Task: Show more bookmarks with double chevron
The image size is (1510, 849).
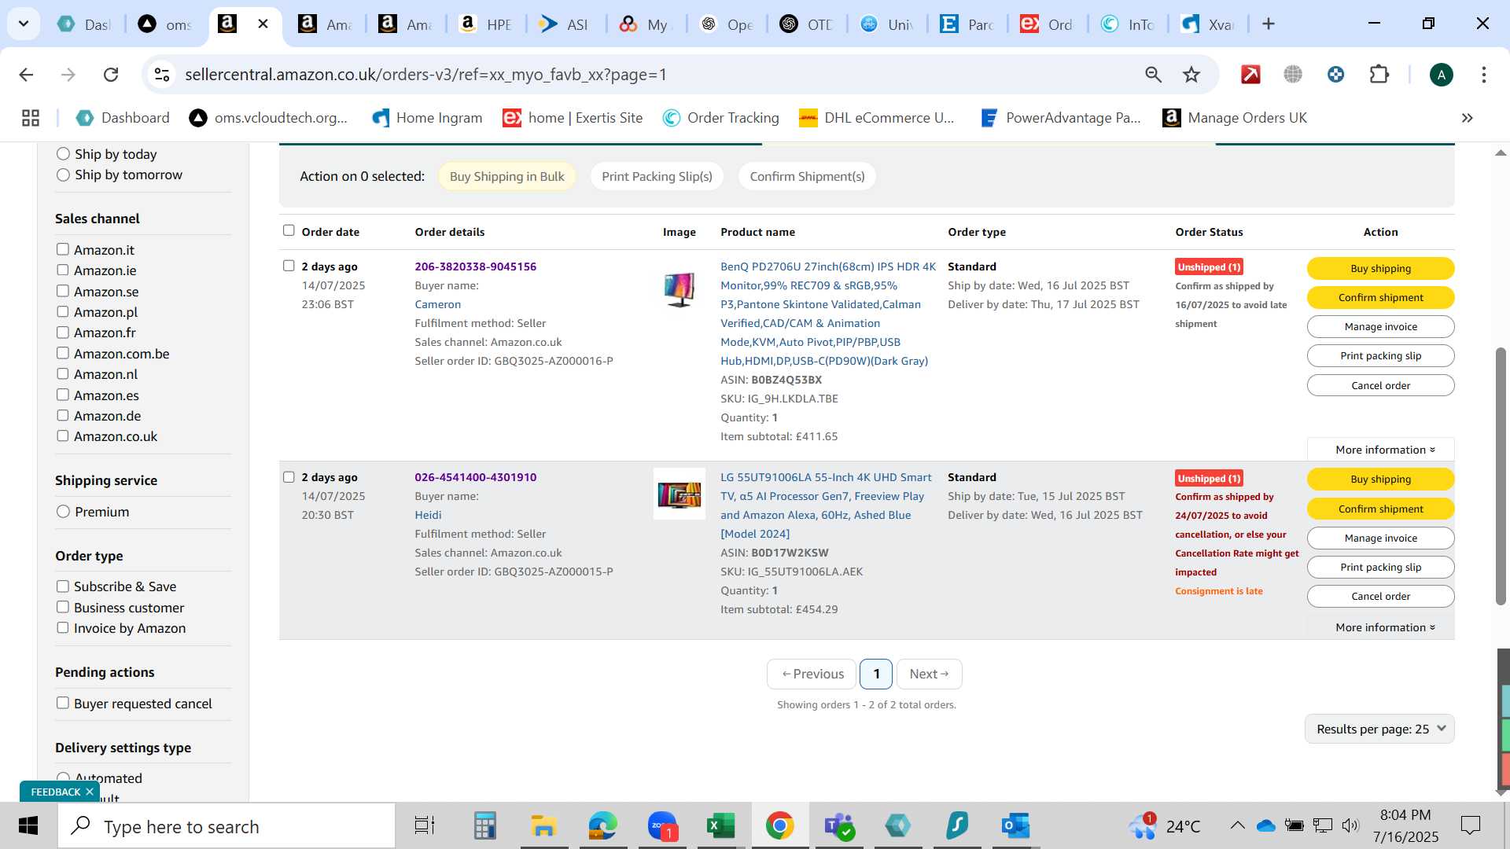Action: point(1467,118)
